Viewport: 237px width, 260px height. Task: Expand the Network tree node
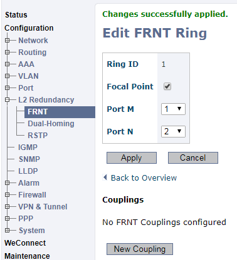tap(8, 41)
